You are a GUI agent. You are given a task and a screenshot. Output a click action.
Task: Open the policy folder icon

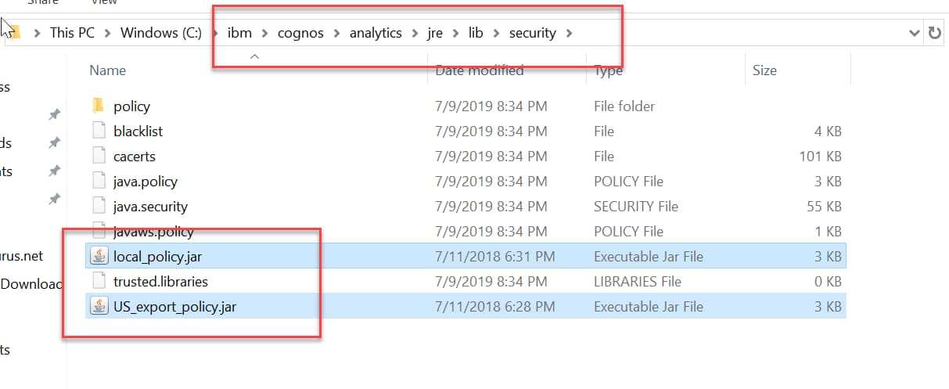(x=98, y=106)
